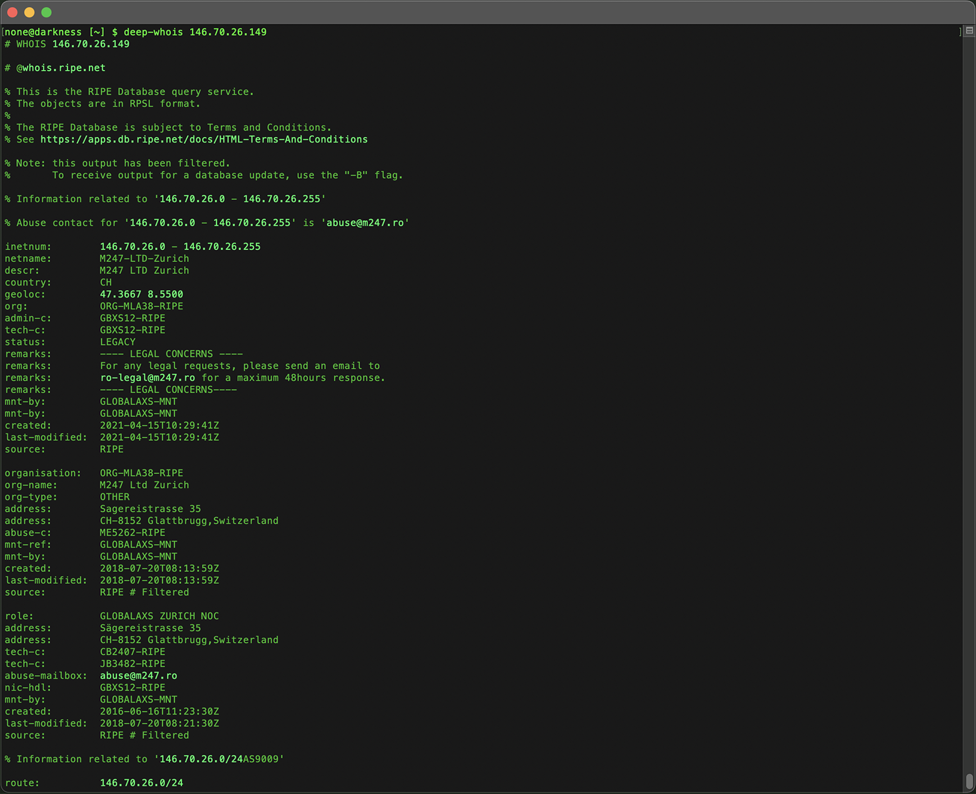
Task: Click the red close button
Action: (14, 12)
